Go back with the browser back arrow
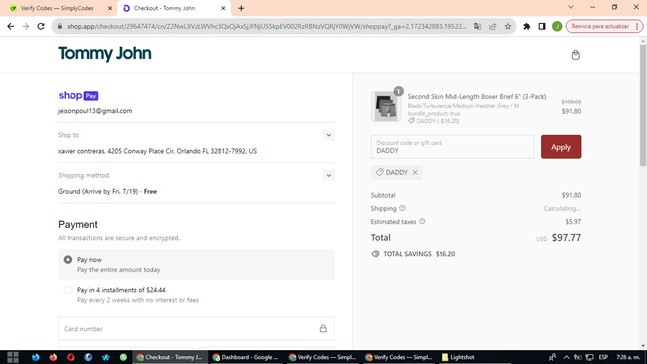 [x=11, y=26]
